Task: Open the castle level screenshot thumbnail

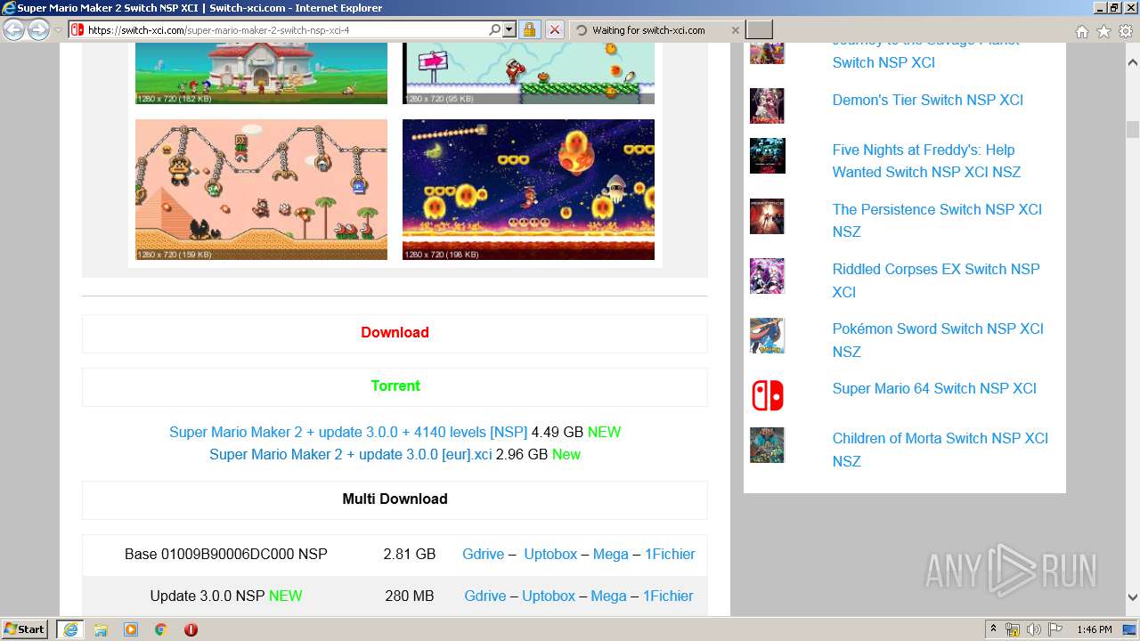Action: 261,73
